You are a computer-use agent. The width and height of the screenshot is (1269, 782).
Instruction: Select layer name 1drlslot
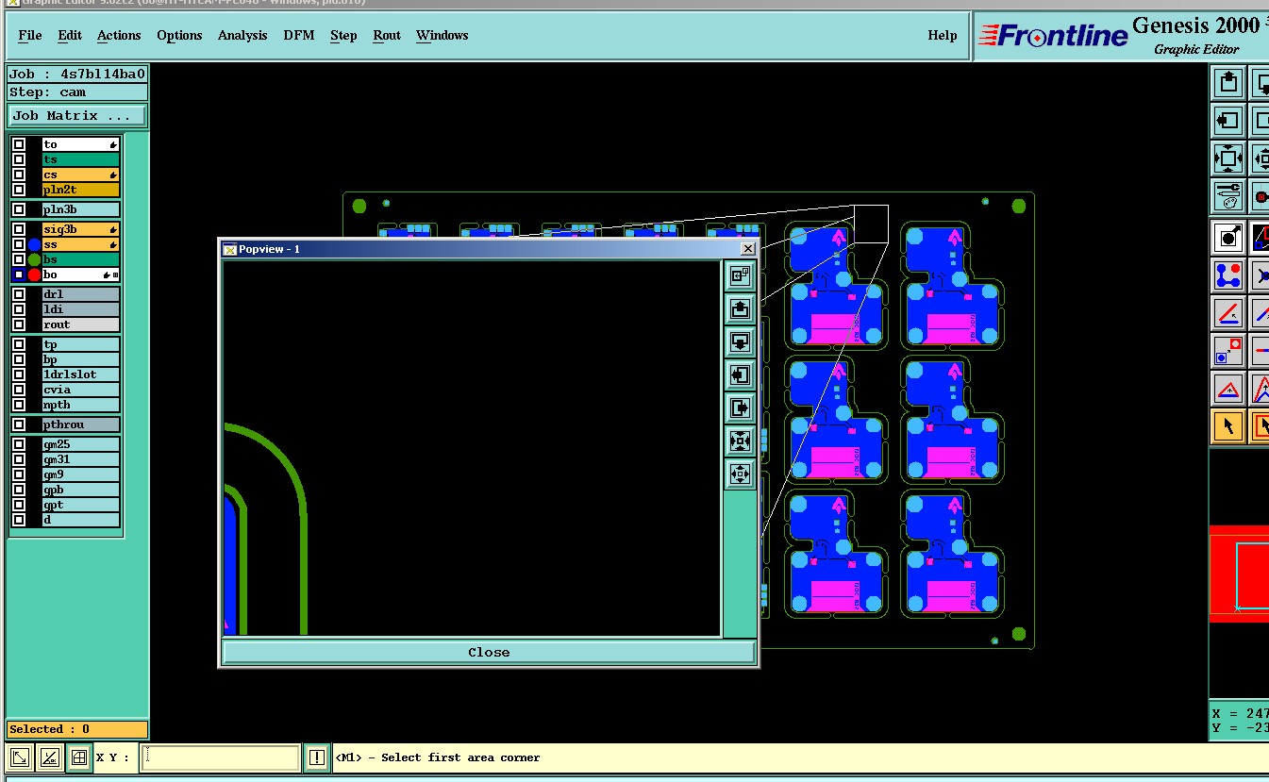pyautogui.click(x=80, y=374)
